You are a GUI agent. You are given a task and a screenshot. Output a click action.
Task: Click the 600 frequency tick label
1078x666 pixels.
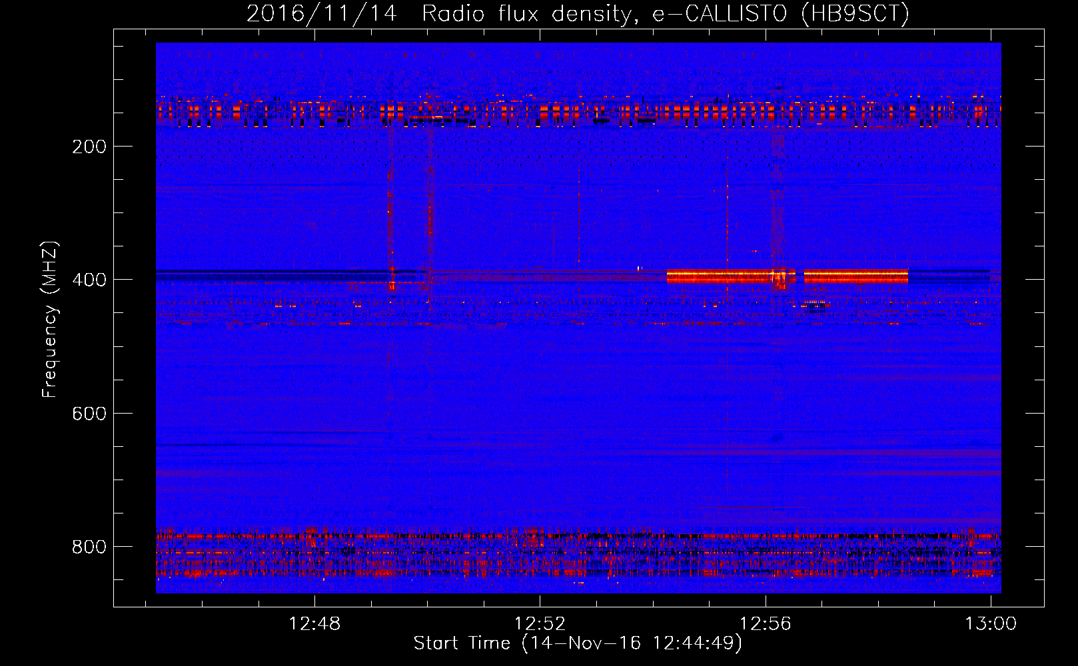89,414
